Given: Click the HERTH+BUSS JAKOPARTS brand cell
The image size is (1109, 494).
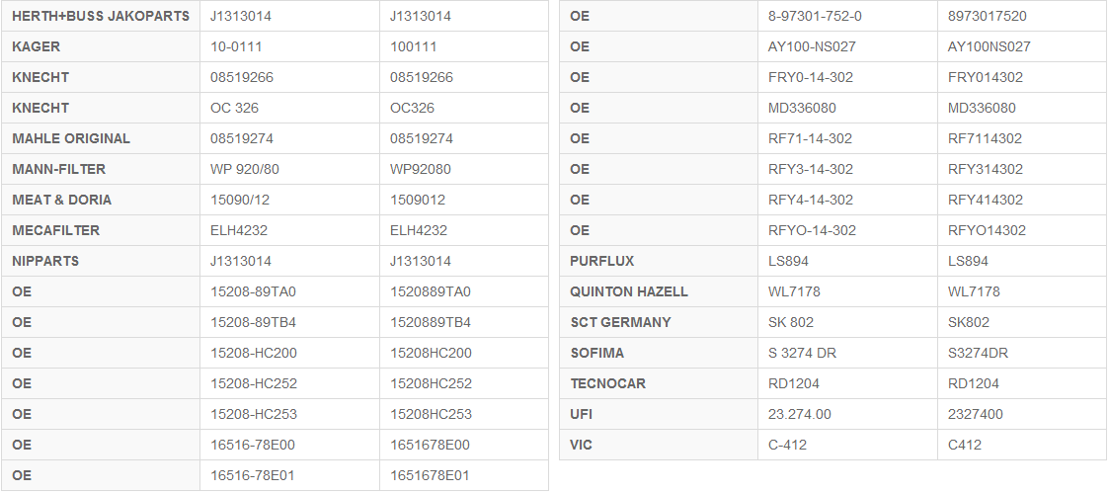Looking at the screenshot, I should pos(101,16).
